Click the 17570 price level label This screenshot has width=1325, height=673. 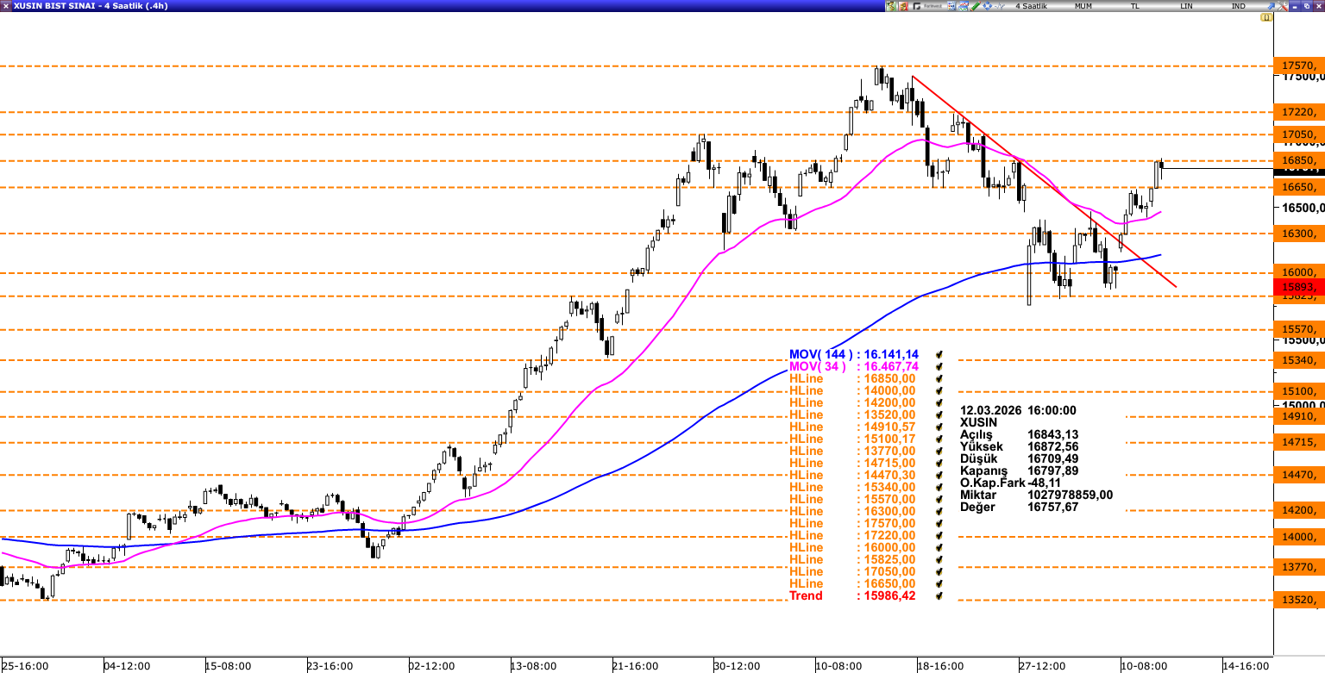pyautogui.click(x=1298, y=65)
